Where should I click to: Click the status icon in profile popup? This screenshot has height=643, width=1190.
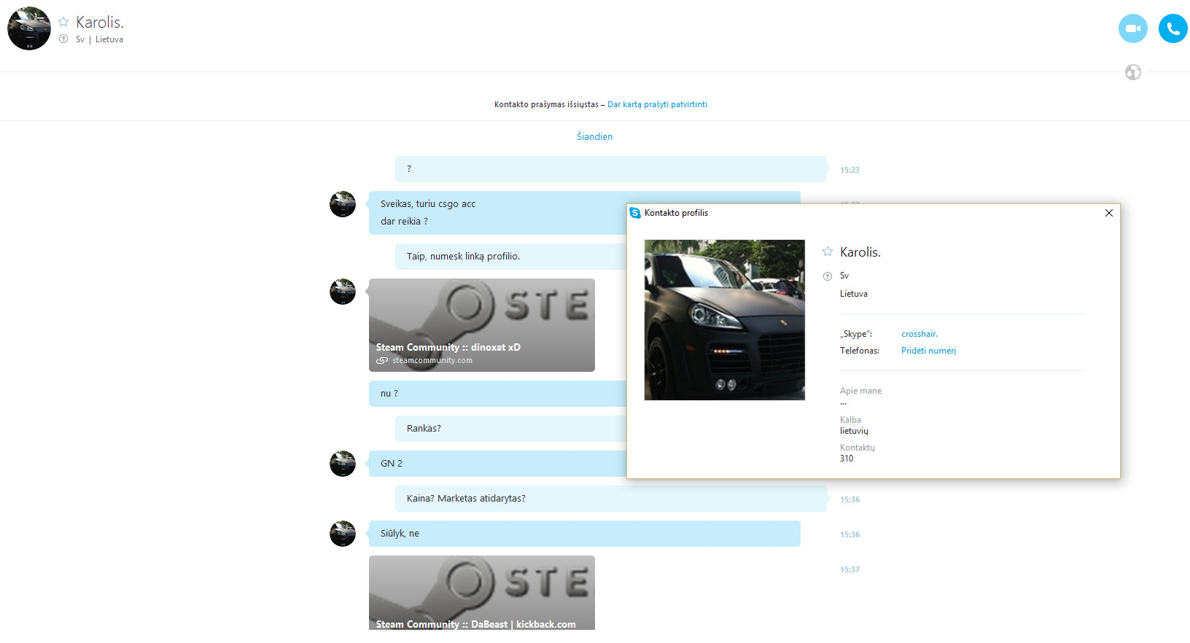click(828, 276)
